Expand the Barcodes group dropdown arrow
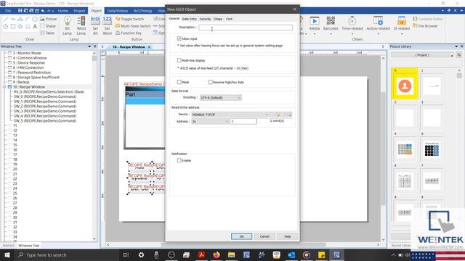This screenshot has height=261, width=465. pos(331,34)
